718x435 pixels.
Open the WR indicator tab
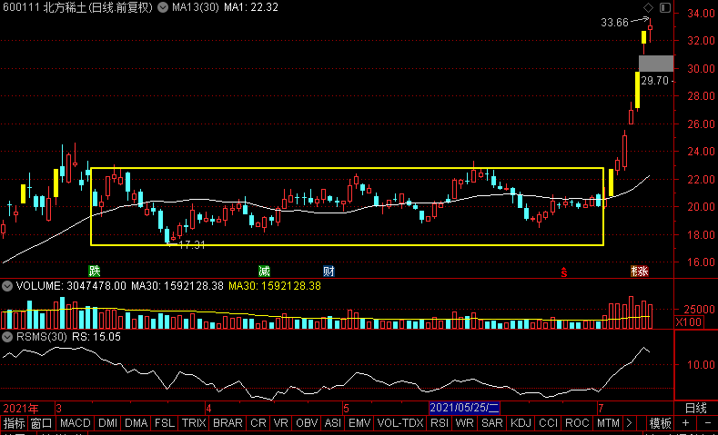(465, 422)
